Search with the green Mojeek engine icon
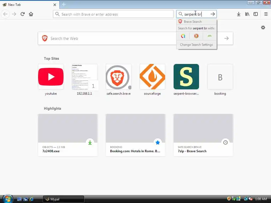 tap(210, 36)
